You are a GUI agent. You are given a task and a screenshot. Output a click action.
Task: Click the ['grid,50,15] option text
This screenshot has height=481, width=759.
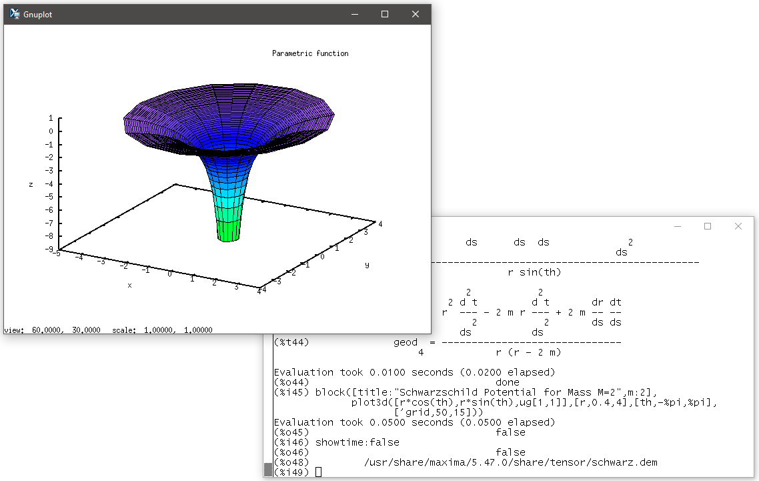coord(436,412)
